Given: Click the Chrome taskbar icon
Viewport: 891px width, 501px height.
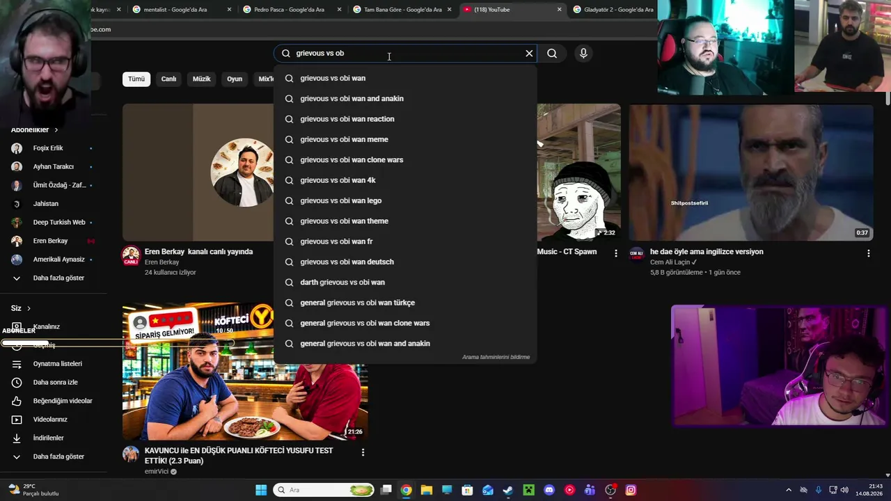Looking at the screenshot, I should [x=407, y=490].
